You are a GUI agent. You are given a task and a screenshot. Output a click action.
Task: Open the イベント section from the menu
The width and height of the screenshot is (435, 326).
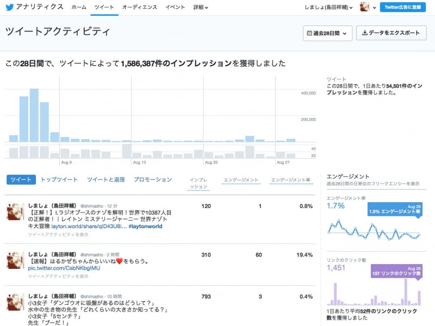(x=175, y=8)
